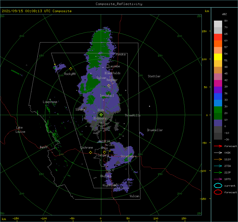Click the Banff label
This screenshot has width=238, height=222.
point(44,147)
